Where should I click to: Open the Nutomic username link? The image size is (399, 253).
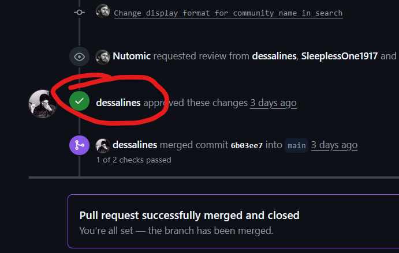(x=132, y=56)
